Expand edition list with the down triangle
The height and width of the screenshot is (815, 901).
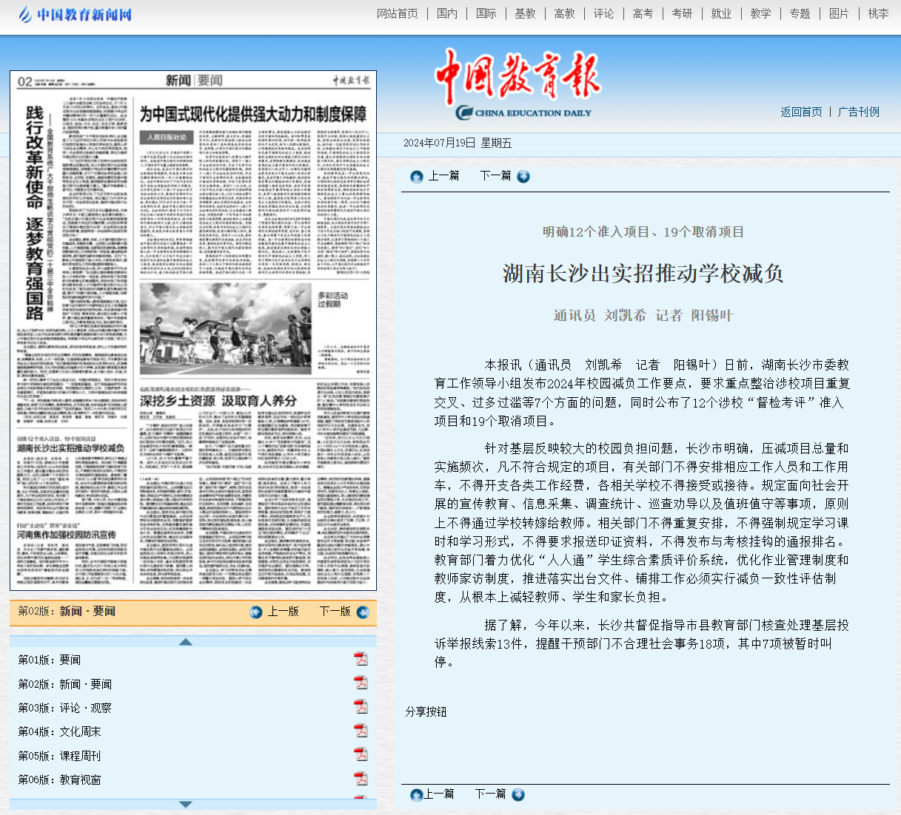click(186, 804)
